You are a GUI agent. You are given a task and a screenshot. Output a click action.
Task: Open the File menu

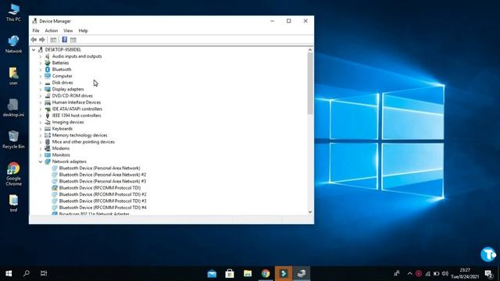[36, 30]
